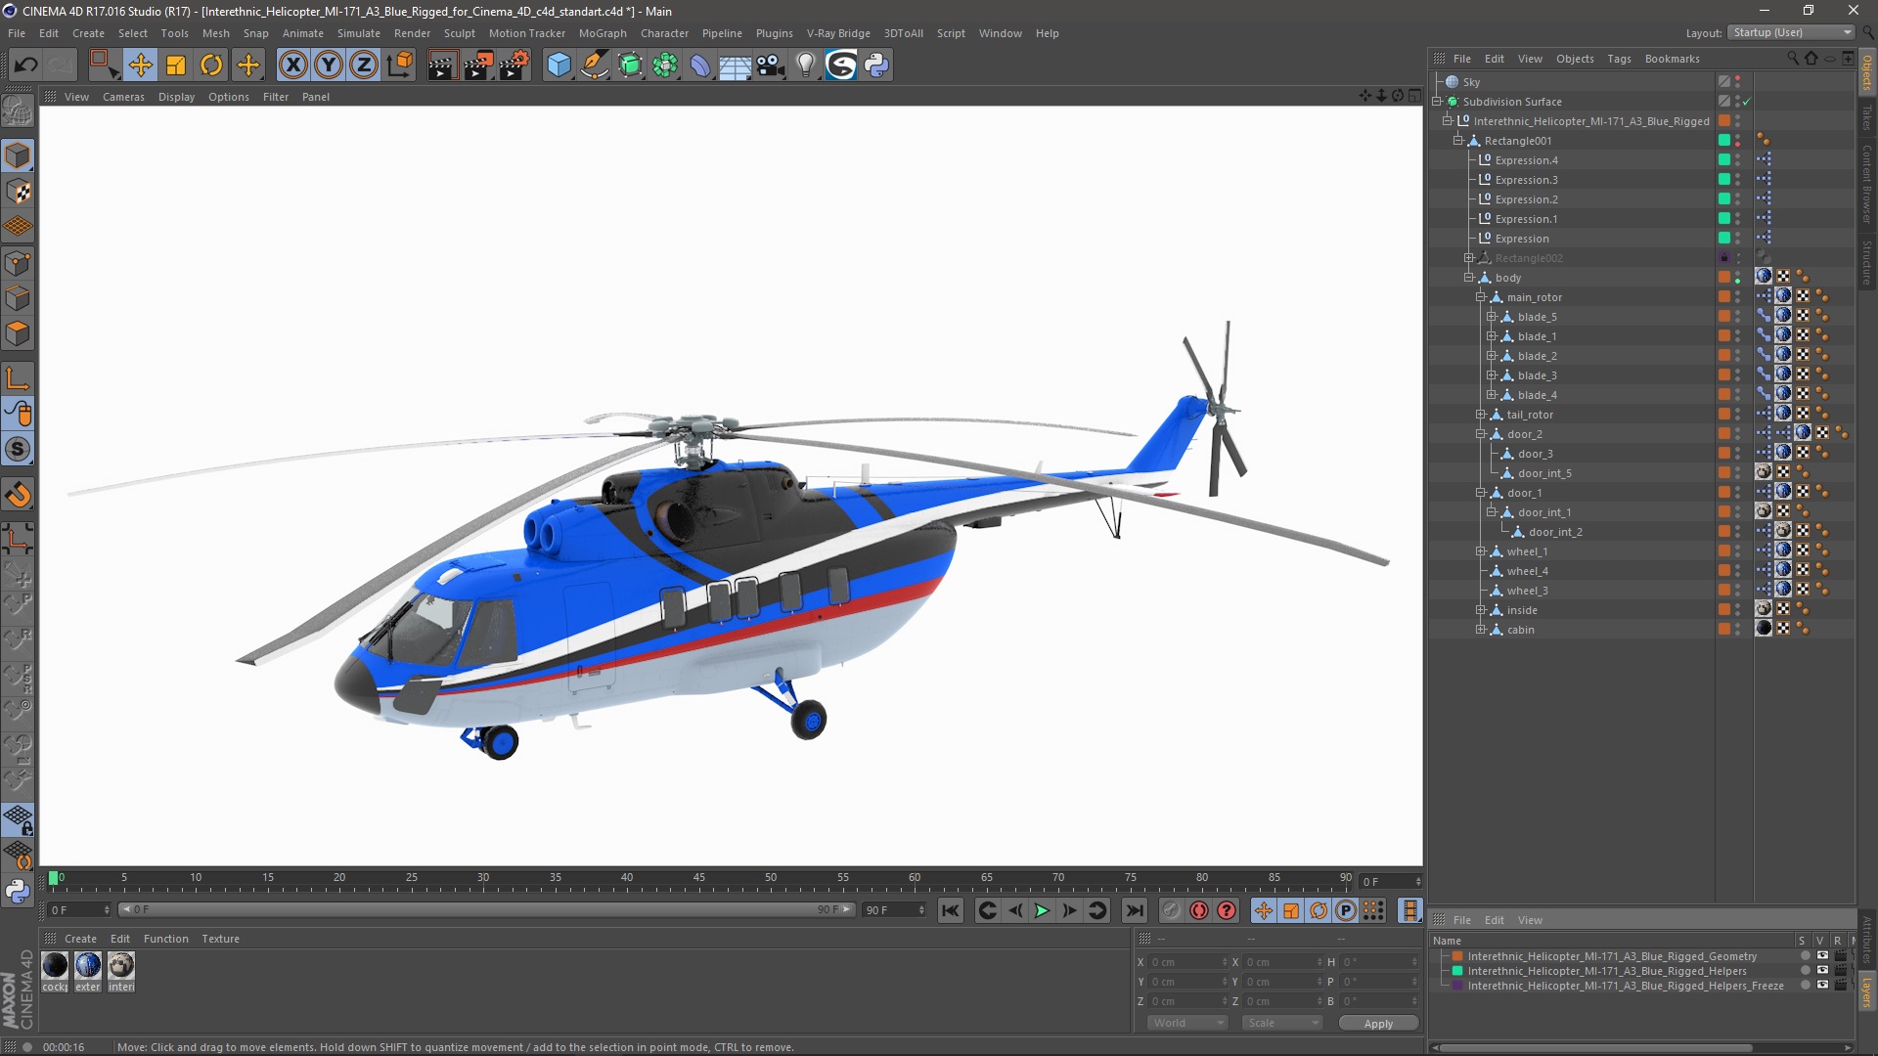Toggle Helpers_Freeze layer visibility eye
Viewport: 1878px width, 1056px height.
(1822, 986)
